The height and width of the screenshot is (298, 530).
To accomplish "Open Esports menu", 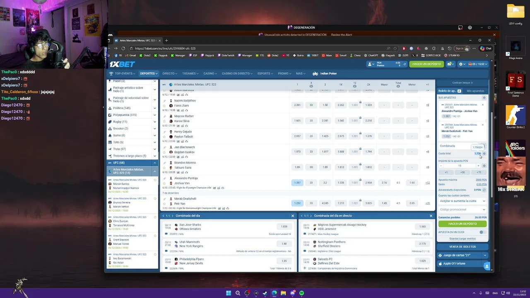I will [265, 74].
